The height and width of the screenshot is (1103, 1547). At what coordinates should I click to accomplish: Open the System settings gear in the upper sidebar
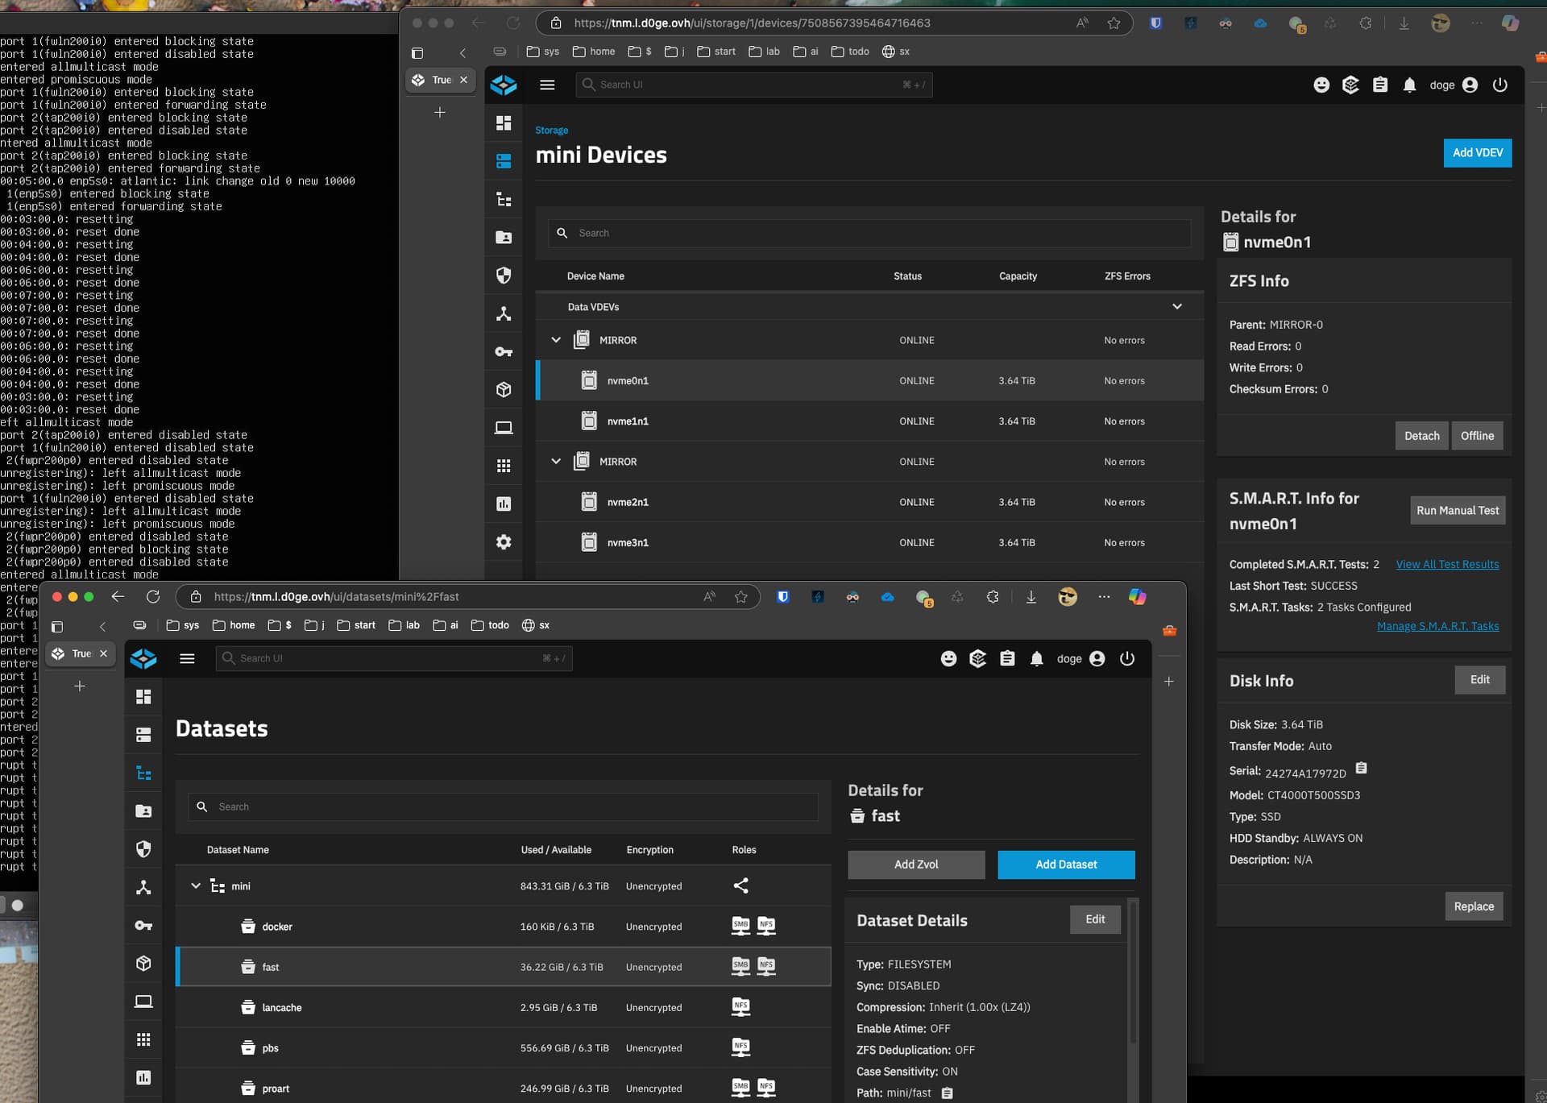[504, 542]
